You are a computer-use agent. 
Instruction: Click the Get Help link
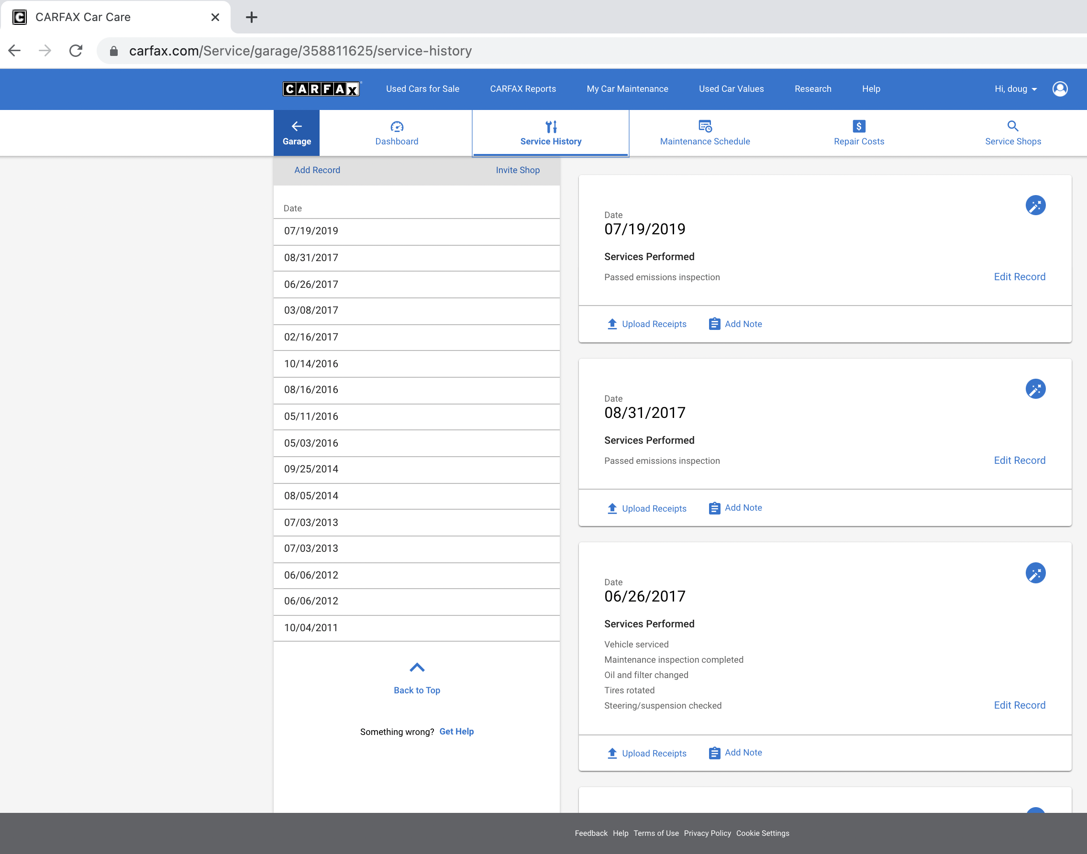(456, 732)
